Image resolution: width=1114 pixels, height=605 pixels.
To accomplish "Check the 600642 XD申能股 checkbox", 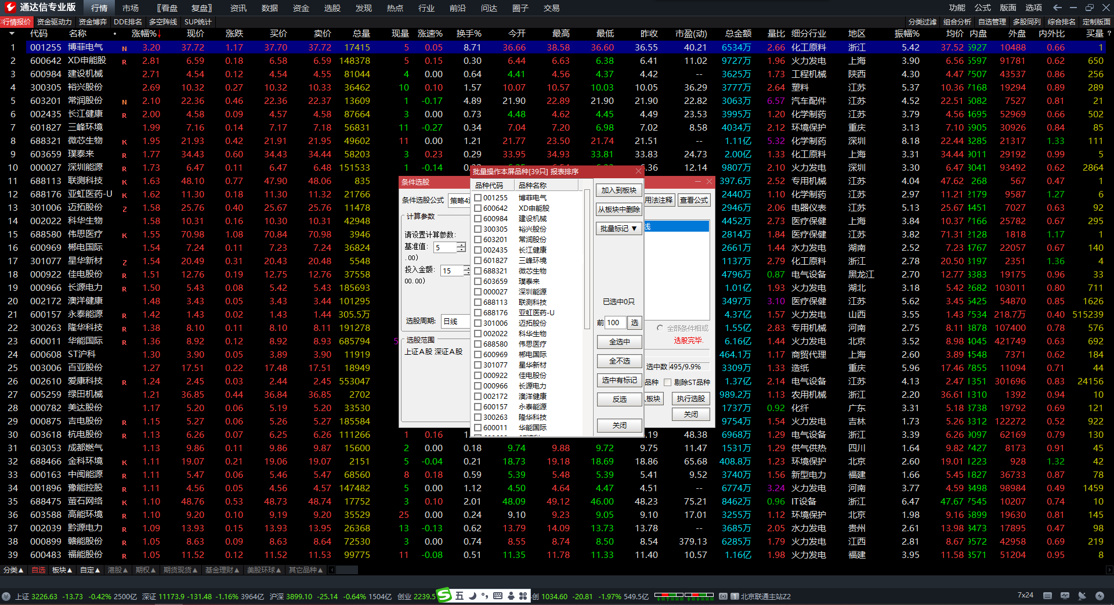I will click(x=478, y=208).
